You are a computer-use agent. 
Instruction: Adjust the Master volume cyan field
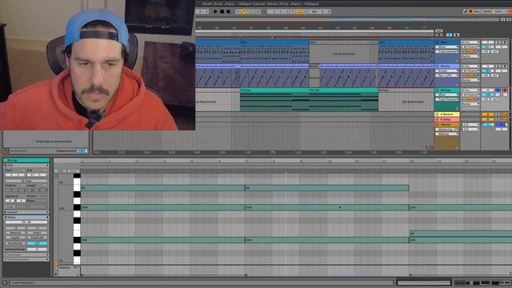coord(488,125)
